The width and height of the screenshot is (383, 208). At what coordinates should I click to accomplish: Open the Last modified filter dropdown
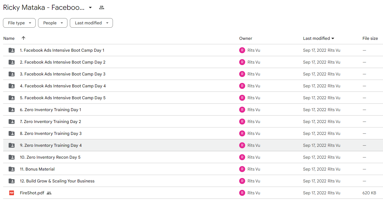(x=91, y=23)
